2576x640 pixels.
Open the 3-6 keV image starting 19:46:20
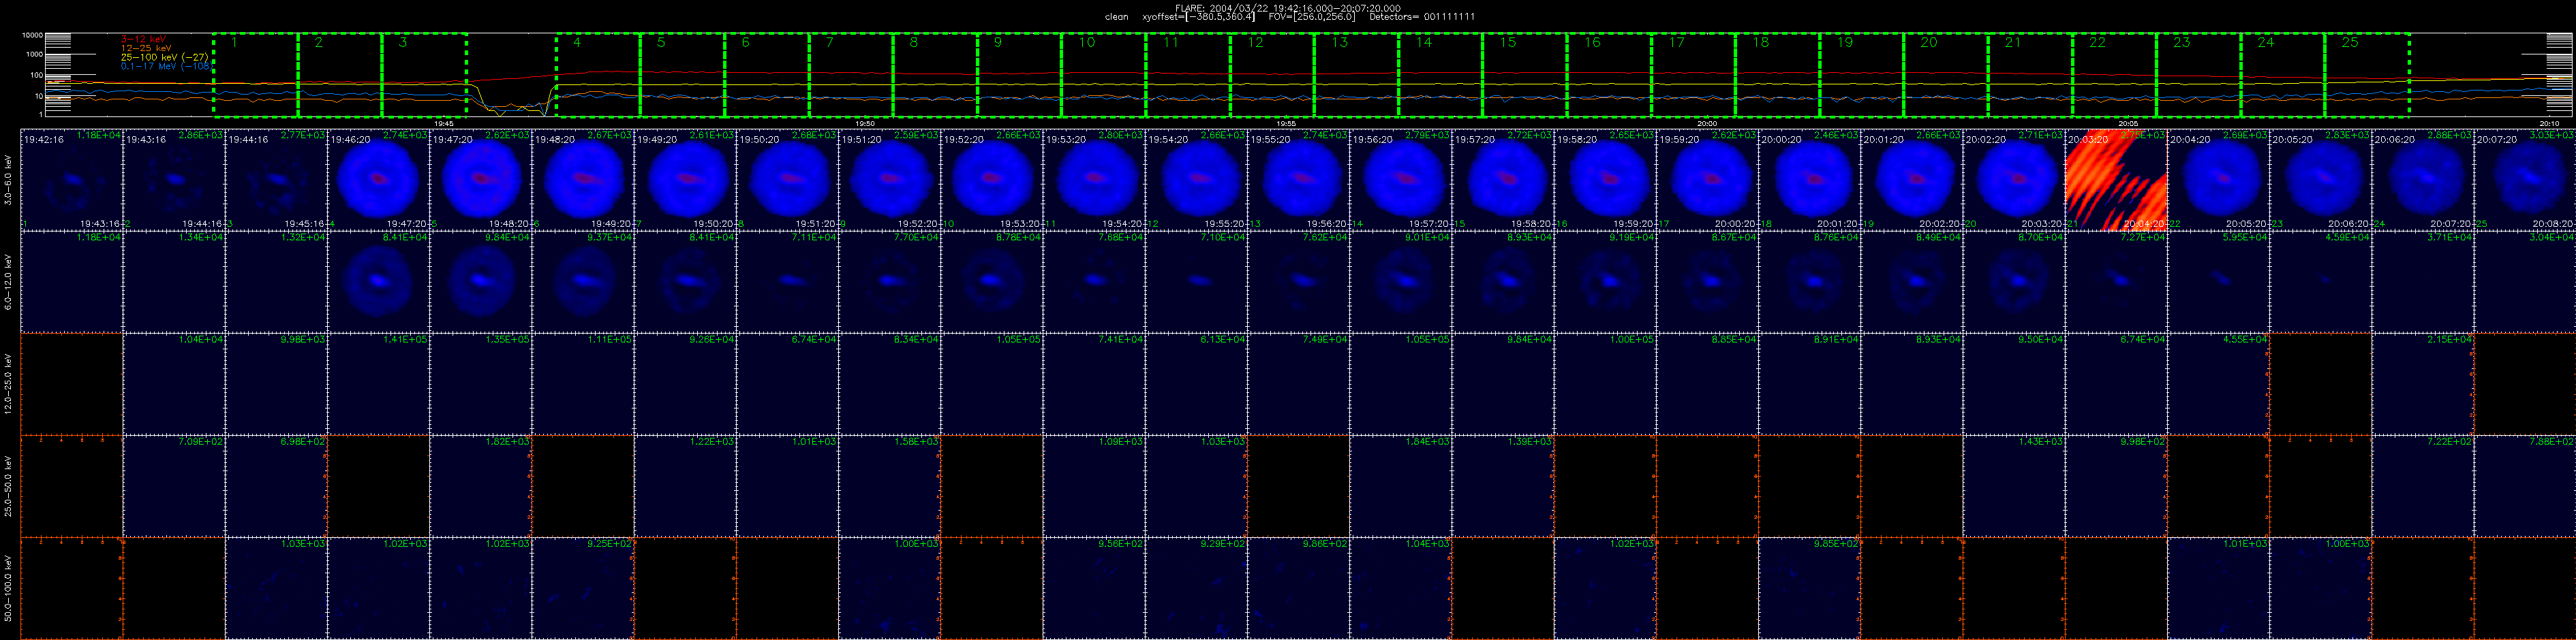[x=379, y=180]
